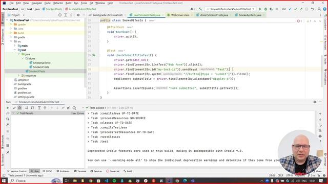Click ENG language indicator in system tray
Viewport: 328px width, 184px height.
304,180
